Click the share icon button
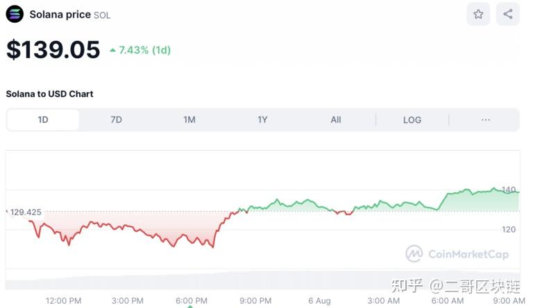 [x=508, y=14]
